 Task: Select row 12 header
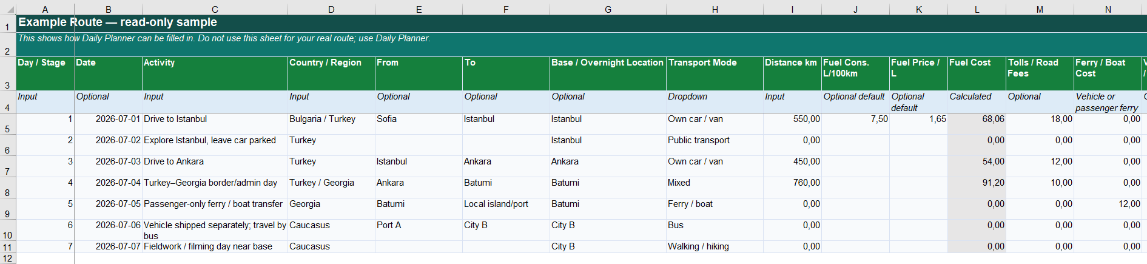tap(7, 259)
